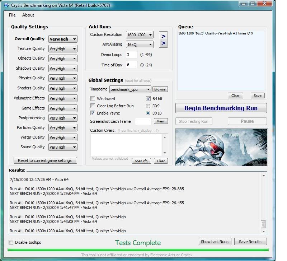This screenshot has width=287, height=261.
Task: Toggle the Disable tooltips checkbox
Action: [x=11, y=243]
